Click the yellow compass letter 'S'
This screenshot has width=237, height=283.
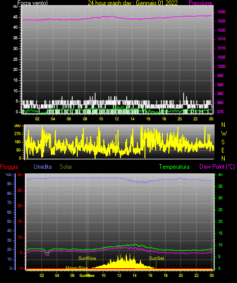(x=223, y=142)
